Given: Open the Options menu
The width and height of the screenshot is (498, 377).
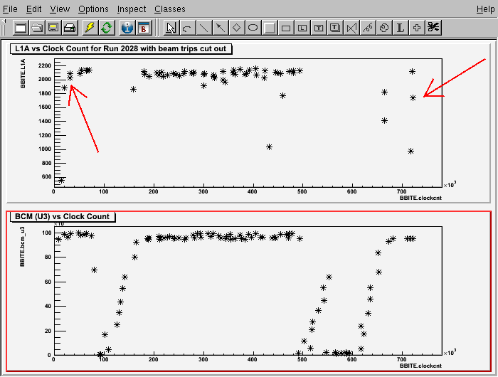Looking at the screenshot, I should point(93,9).
